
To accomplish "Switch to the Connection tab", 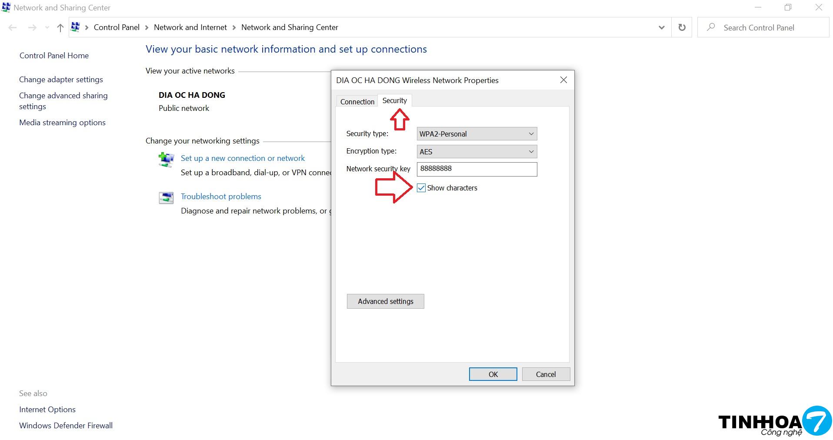I will (x=357, y=102).
